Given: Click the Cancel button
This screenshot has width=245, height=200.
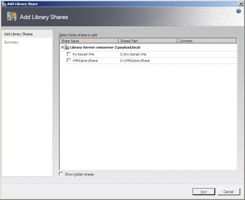Looking at the screenshot, I should click(228, 192).
